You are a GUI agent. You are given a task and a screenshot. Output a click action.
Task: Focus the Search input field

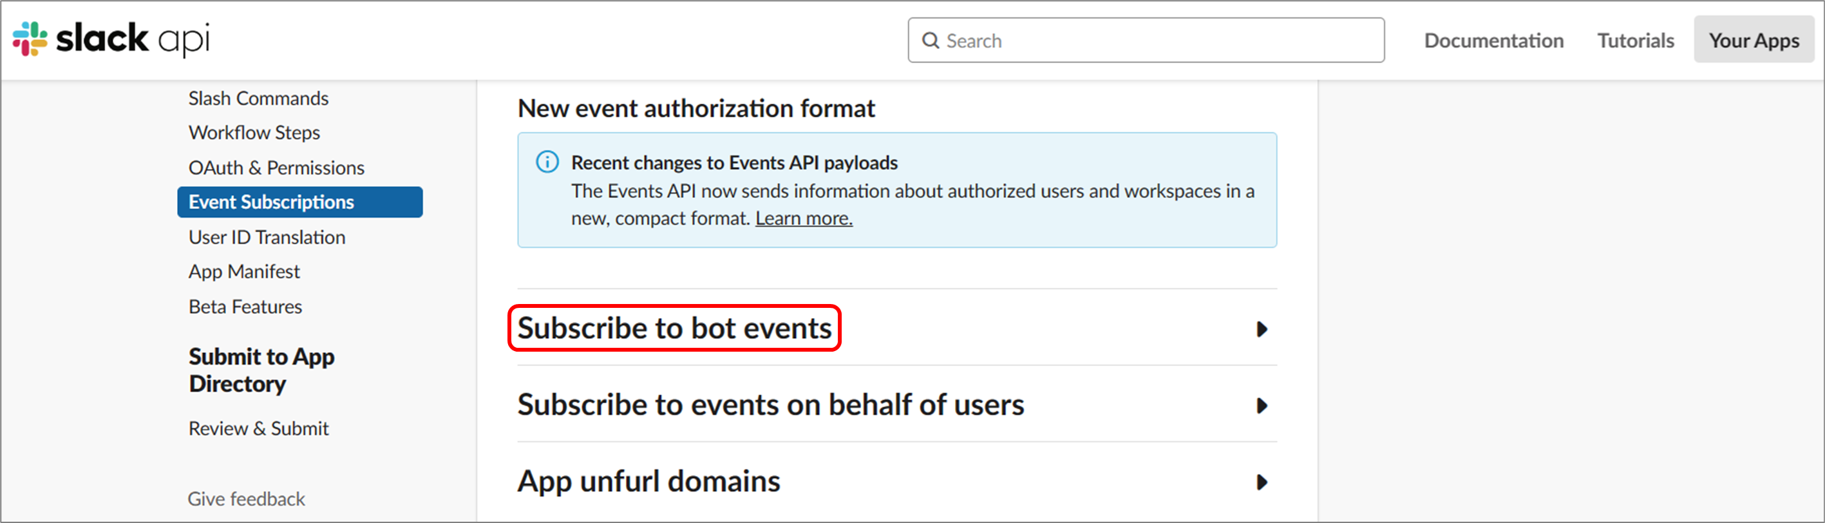(x=1146, y=41)
